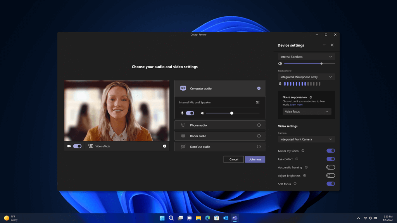Viewport: 397px width, 223px height.
Task: Click the Join now button
Action: [255, 159]
